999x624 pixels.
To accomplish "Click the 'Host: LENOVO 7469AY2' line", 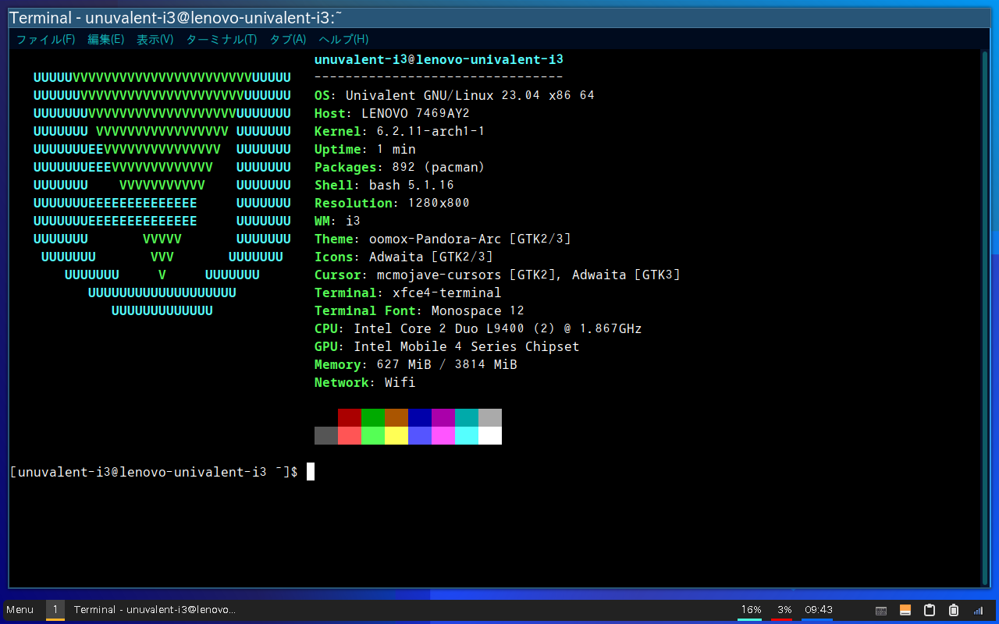I will 392,113.
